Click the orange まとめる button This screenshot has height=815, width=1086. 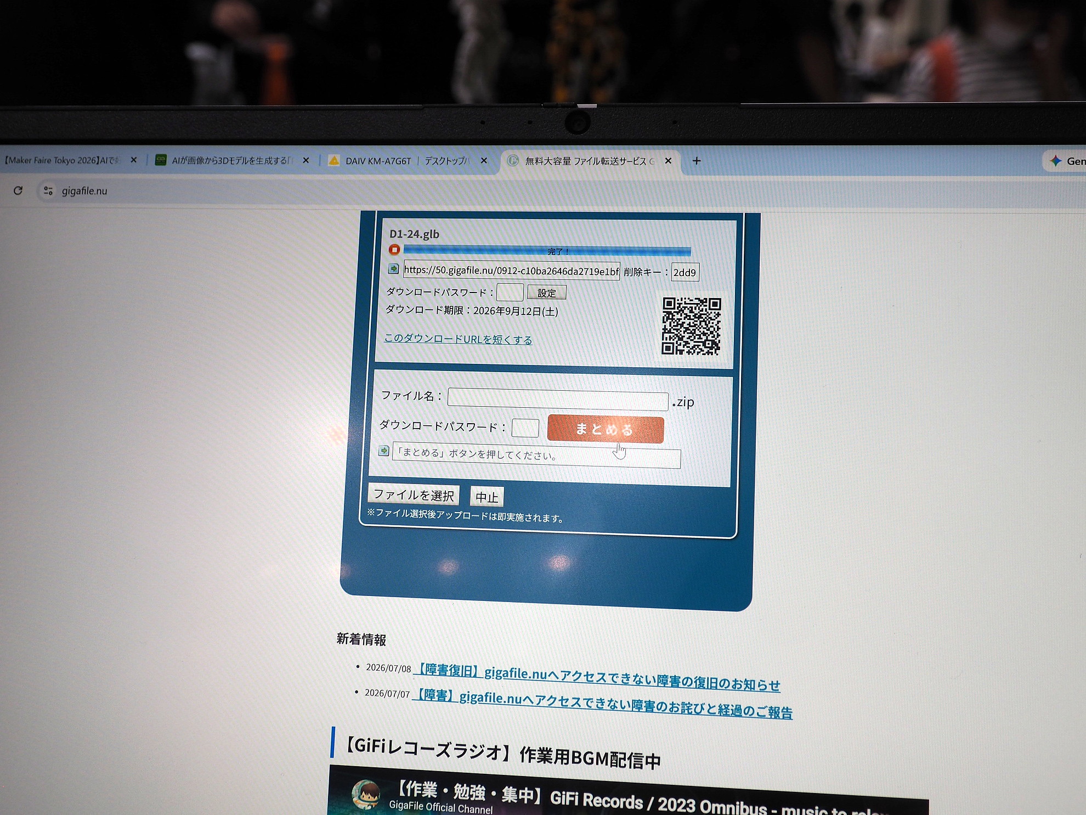point(606,429)
